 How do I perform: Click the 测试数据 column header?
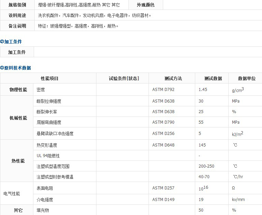[213, 78]
